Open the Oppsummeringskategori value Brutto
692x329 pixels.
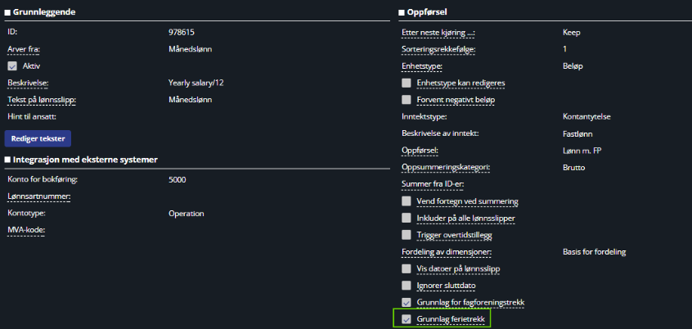[x=573, y=168]
